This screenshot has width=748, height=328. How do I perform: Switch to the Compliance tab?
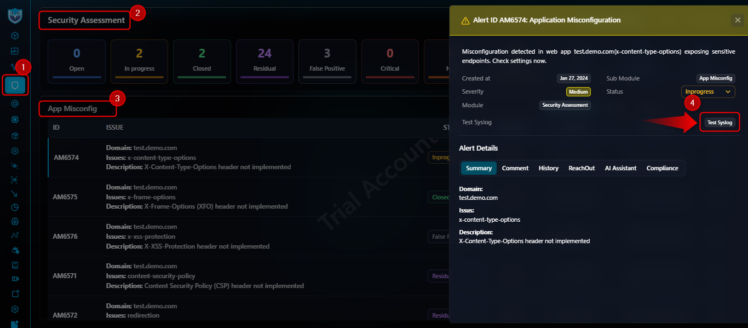tap(663, 168)
